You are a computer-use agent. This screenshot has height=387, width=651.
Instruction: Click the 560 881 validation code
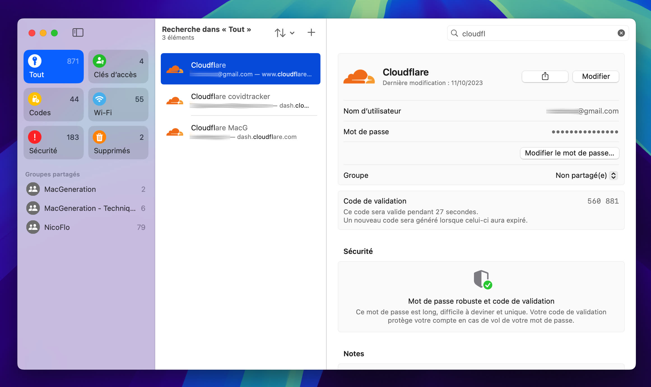(x=603, y=201)
